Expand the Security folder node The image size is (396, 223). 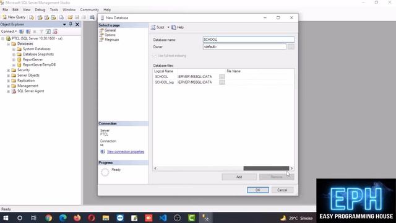(x=8, y=70)
